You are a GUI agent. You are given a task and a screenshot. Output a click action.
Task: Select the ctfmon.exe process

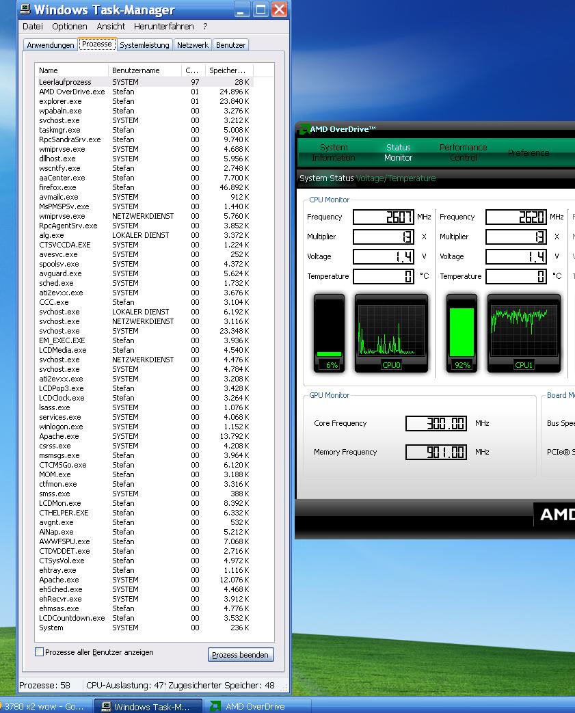click(144, 484)
